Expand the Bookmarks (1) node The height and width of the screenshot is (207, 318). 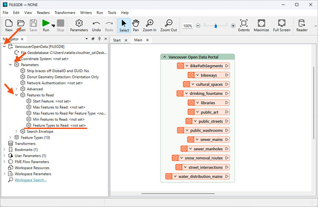tap(4, 150)
